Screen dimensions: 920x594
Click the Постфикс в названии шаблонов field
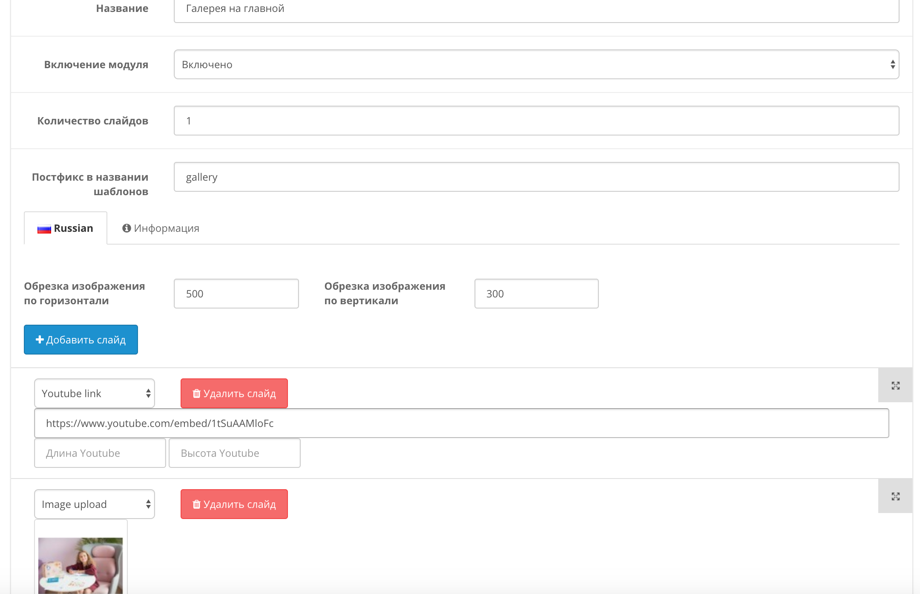pyautogui.click(x=536, y=177)
